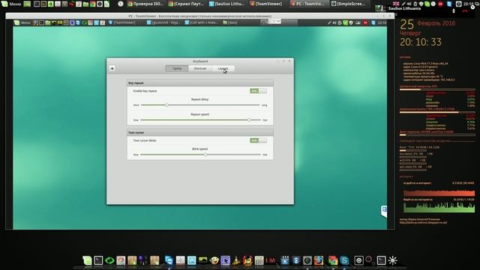Viewport: 480px width, 270px height.
Task: Open the Layouts tab in Keyboard settings
Action: (x=223, y=68)
